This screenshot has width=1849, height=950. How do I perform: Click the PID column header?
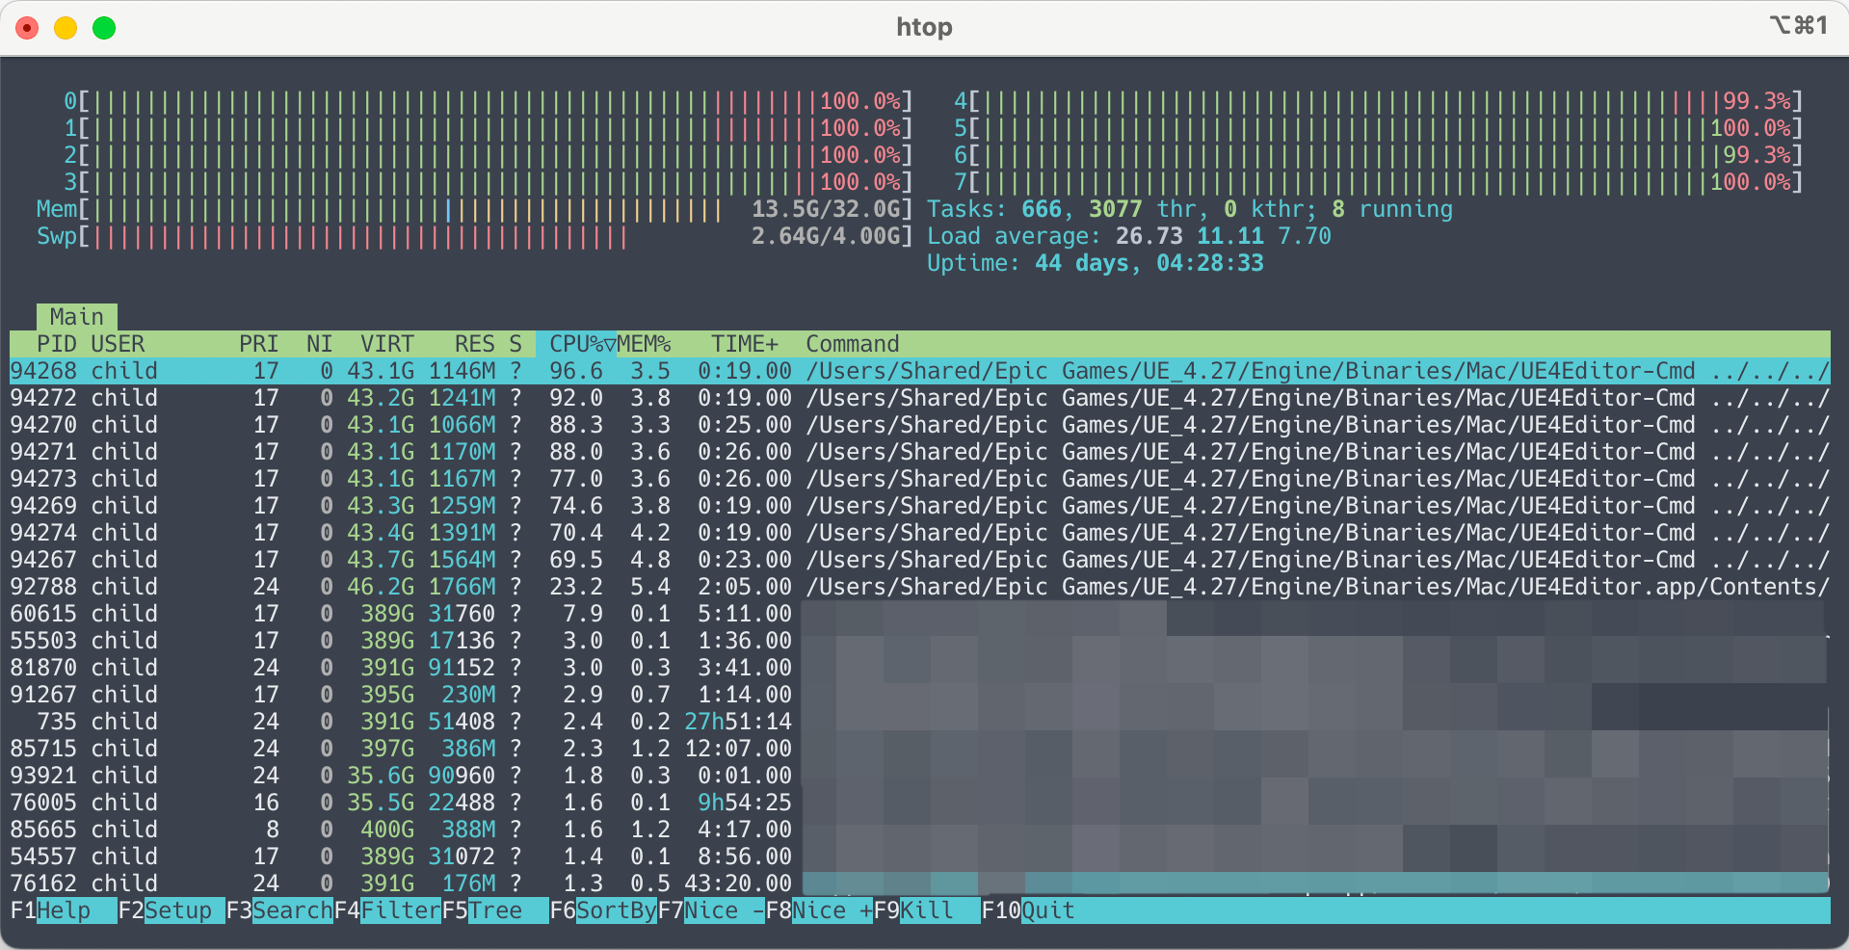56,344
